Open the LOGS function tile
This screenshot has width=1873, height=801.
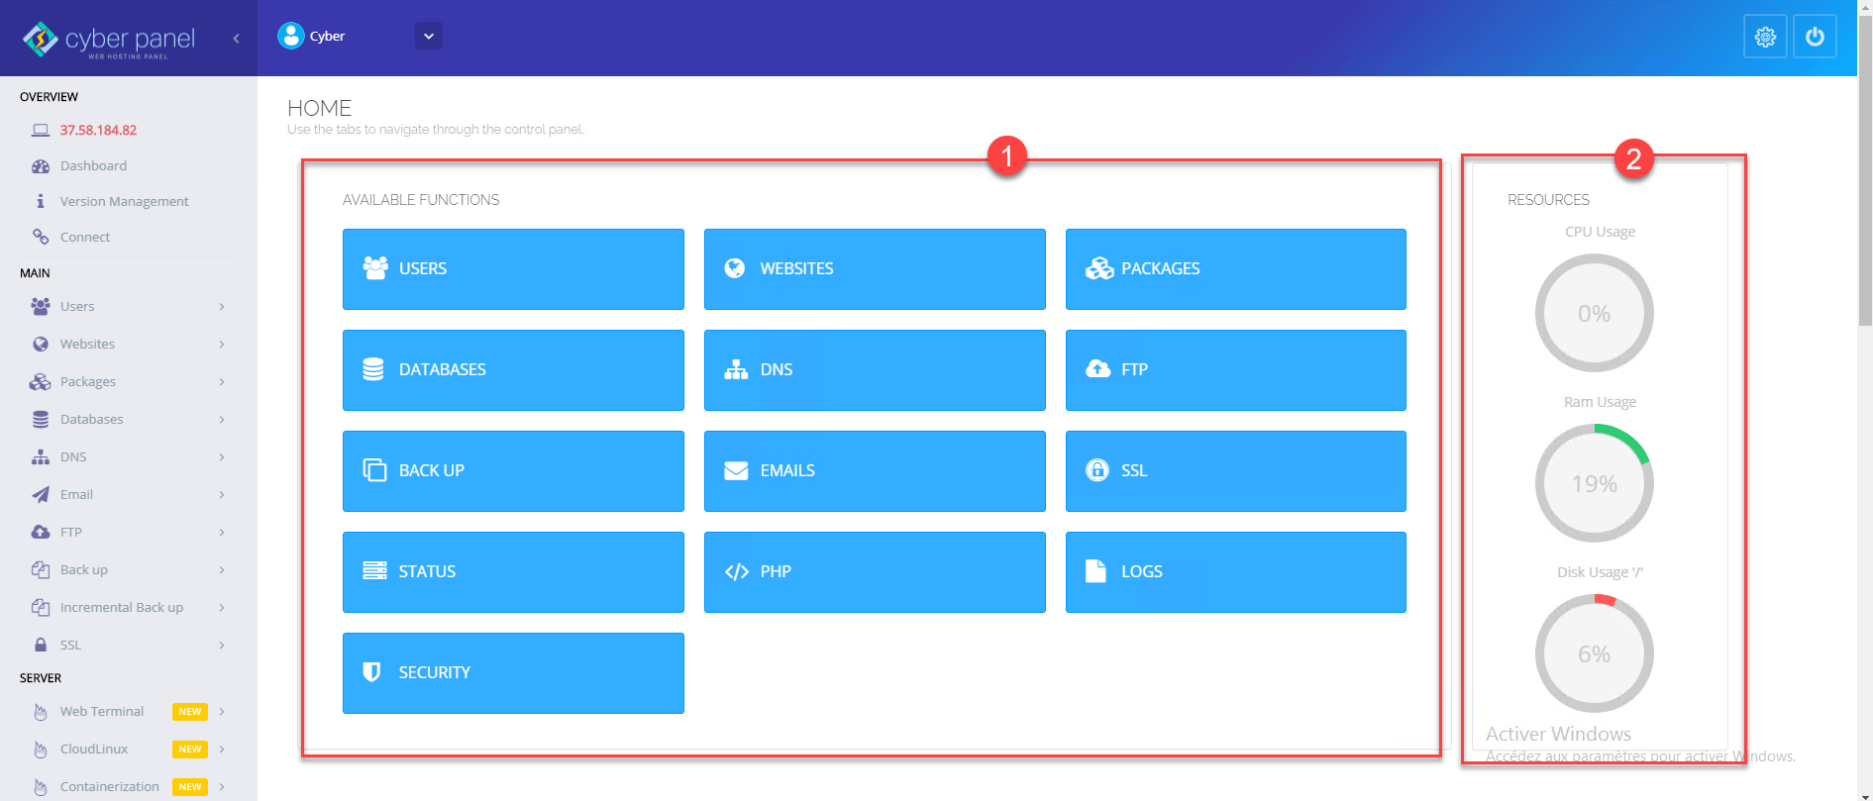coord(1236,571)
